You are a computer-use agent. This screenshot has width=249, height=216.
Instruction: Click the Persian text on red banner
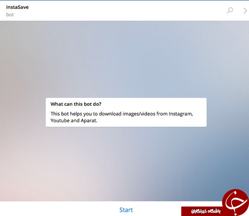(206, 211)
